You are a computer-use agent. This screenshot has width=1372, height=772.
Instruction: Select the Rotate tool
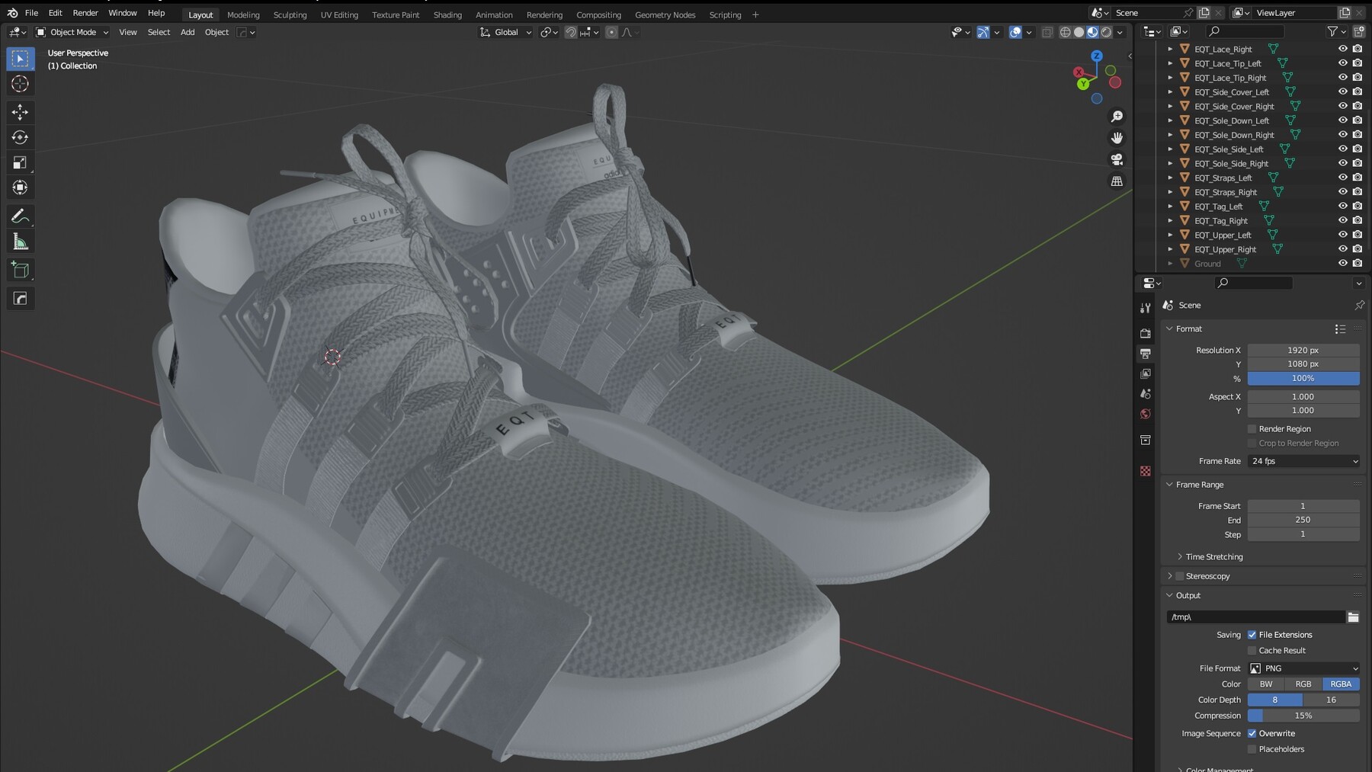click(x=20, y=137)
